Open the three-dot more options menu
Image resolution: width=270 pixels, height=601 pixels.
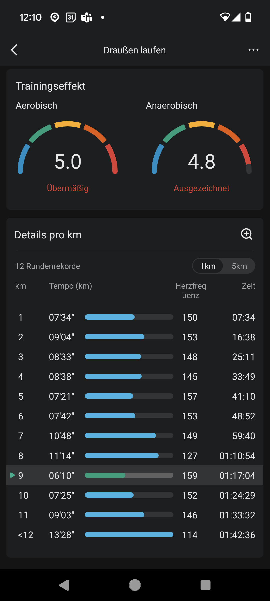[x=253, y=50]
